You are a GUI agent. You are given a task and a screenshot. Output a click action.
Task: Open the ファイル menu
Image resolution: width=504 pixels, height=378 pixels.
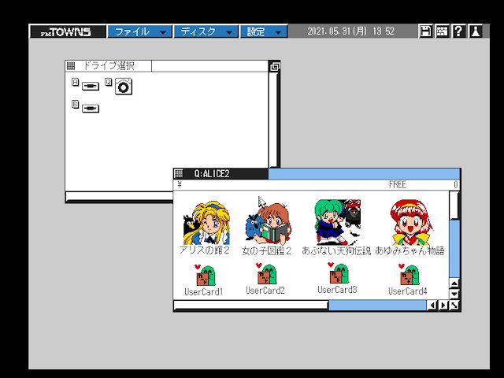pos(139,31)
